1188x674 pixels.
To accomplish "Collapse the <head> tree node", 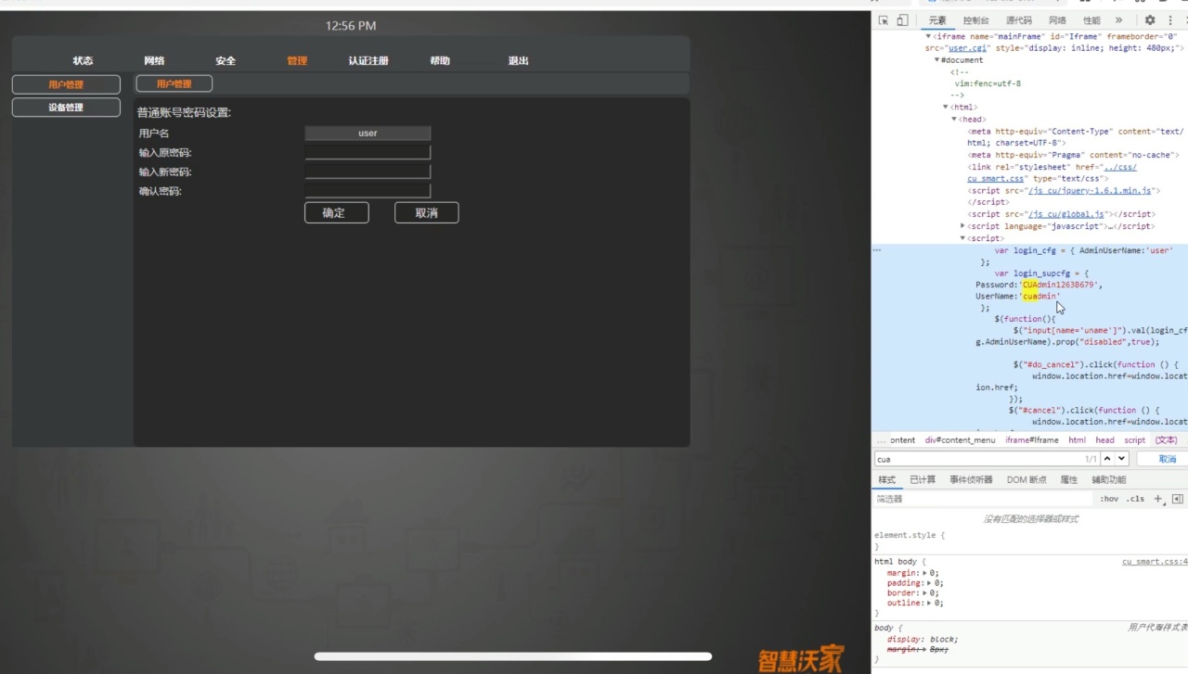I will pyautogui.click(x=954, y=120).
